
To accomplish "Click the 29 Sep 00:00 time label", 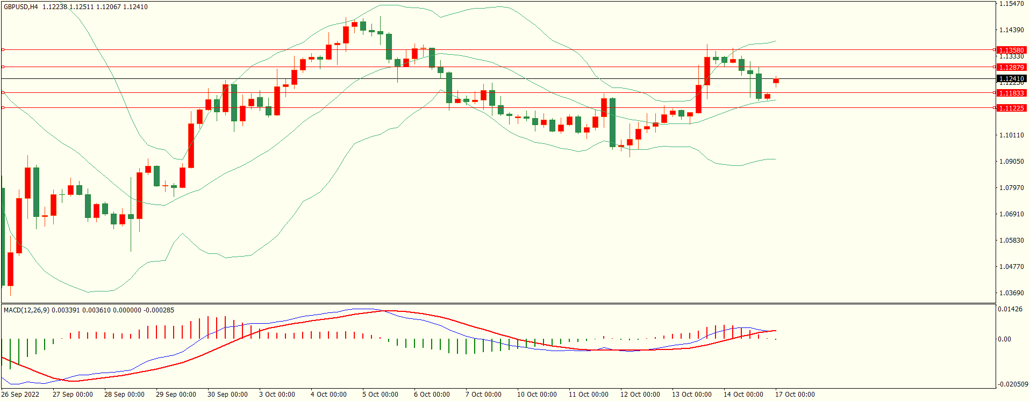I will click(x=176, y=395).
